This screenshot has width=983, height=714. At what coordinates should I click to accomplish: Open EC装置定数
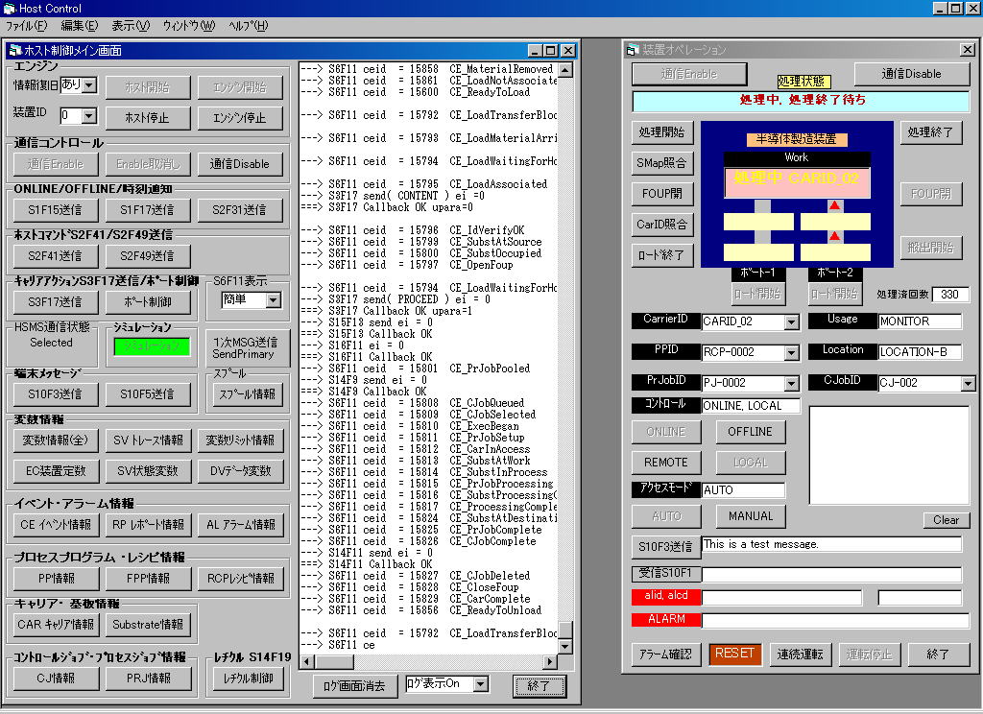point(55,471)
